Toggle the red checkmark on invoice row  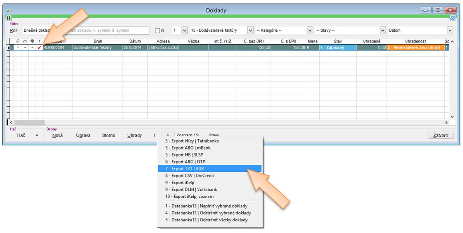click(x=40, y=48)
